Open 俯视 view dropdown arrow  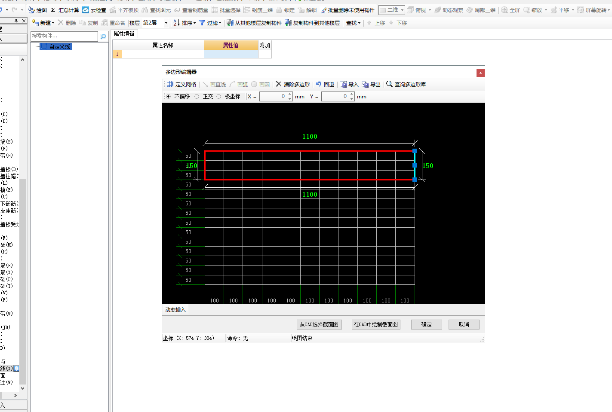click(430, 10)
